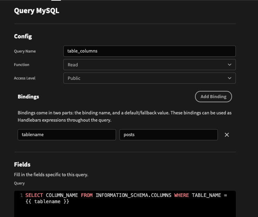Image resolution: width=258 pixels, height=217 pixels.
Task: Click the Bindings description paragraph
Action: 125,116
